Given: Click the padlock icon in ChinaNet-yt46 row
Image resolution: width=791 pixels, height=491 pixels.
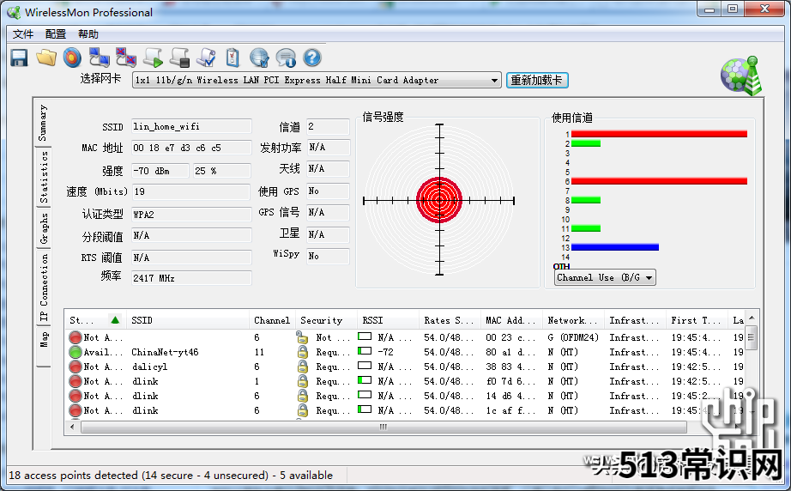Looking at the screenshot, I should point(303,352).
